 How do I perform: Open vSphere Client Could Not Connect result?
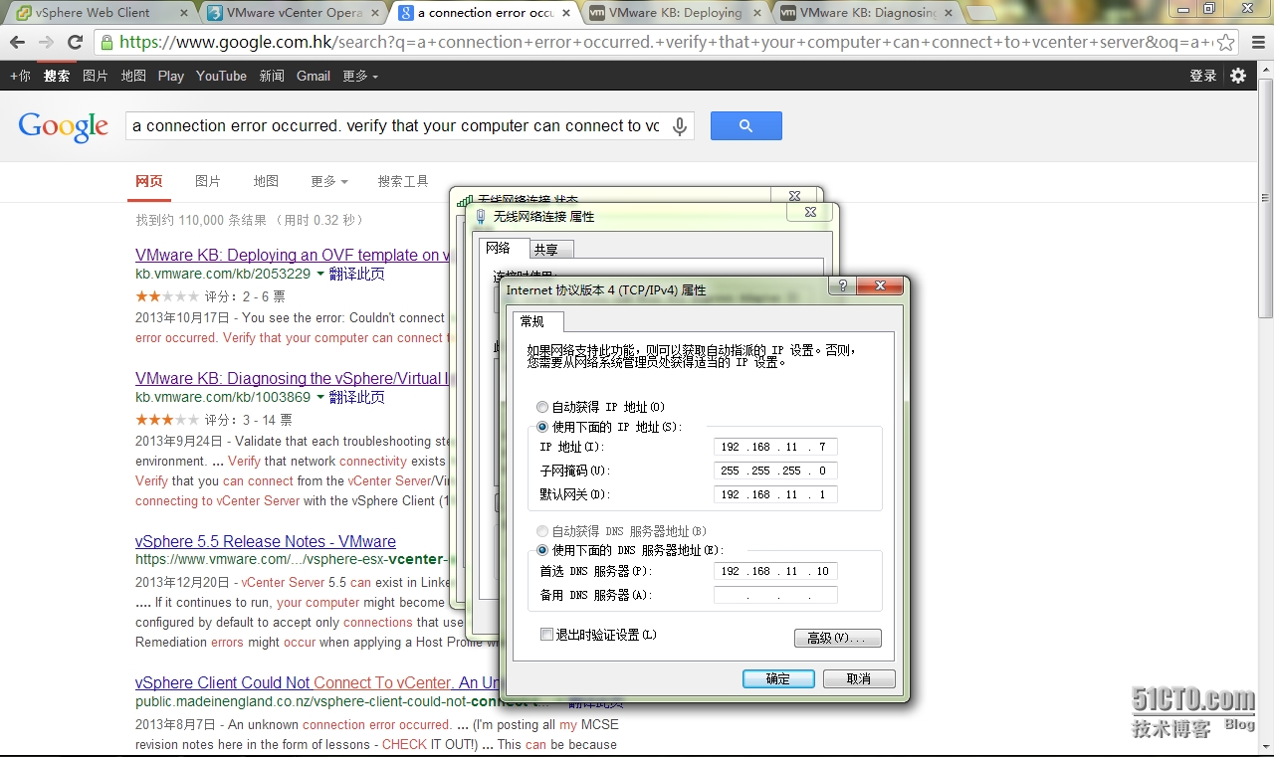click(x=318, y=682)
